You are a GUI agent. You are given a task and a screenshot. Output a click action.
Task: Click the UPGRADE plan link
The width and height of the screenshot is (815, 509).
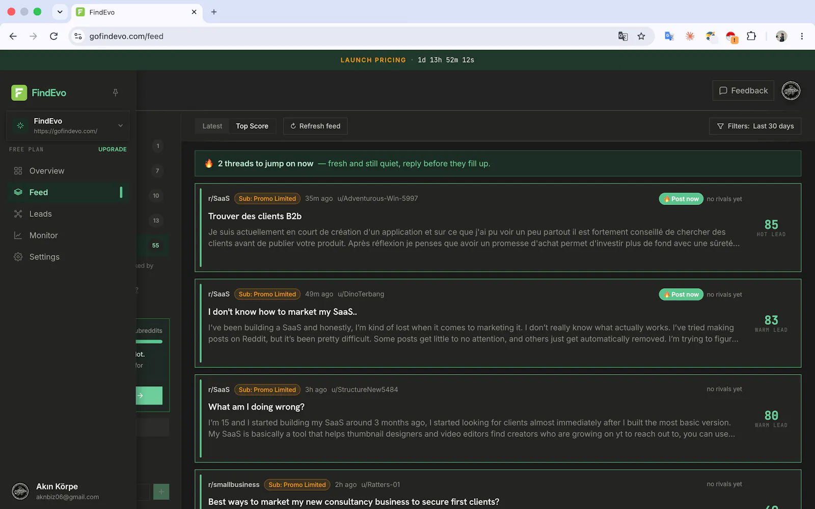click(113, 149)
